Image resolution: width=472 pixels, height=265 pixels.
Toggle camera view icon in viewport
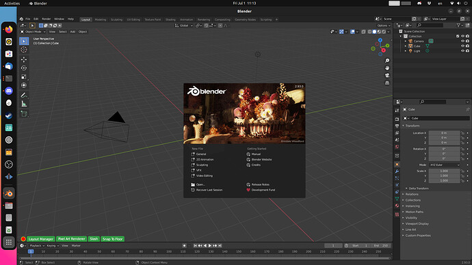tap(387, 75)
